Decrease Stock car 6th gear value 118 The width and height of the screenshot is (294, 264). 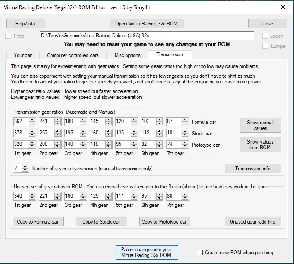160,134
